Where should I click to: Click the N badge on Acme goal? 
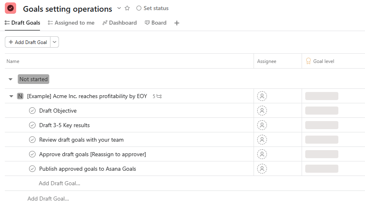20,96
